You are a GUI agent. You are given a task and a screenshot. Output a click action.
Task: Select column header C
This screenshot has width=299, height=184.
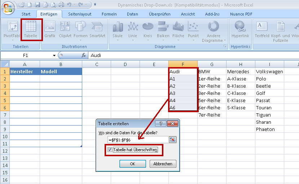click(x=97, y=64)
